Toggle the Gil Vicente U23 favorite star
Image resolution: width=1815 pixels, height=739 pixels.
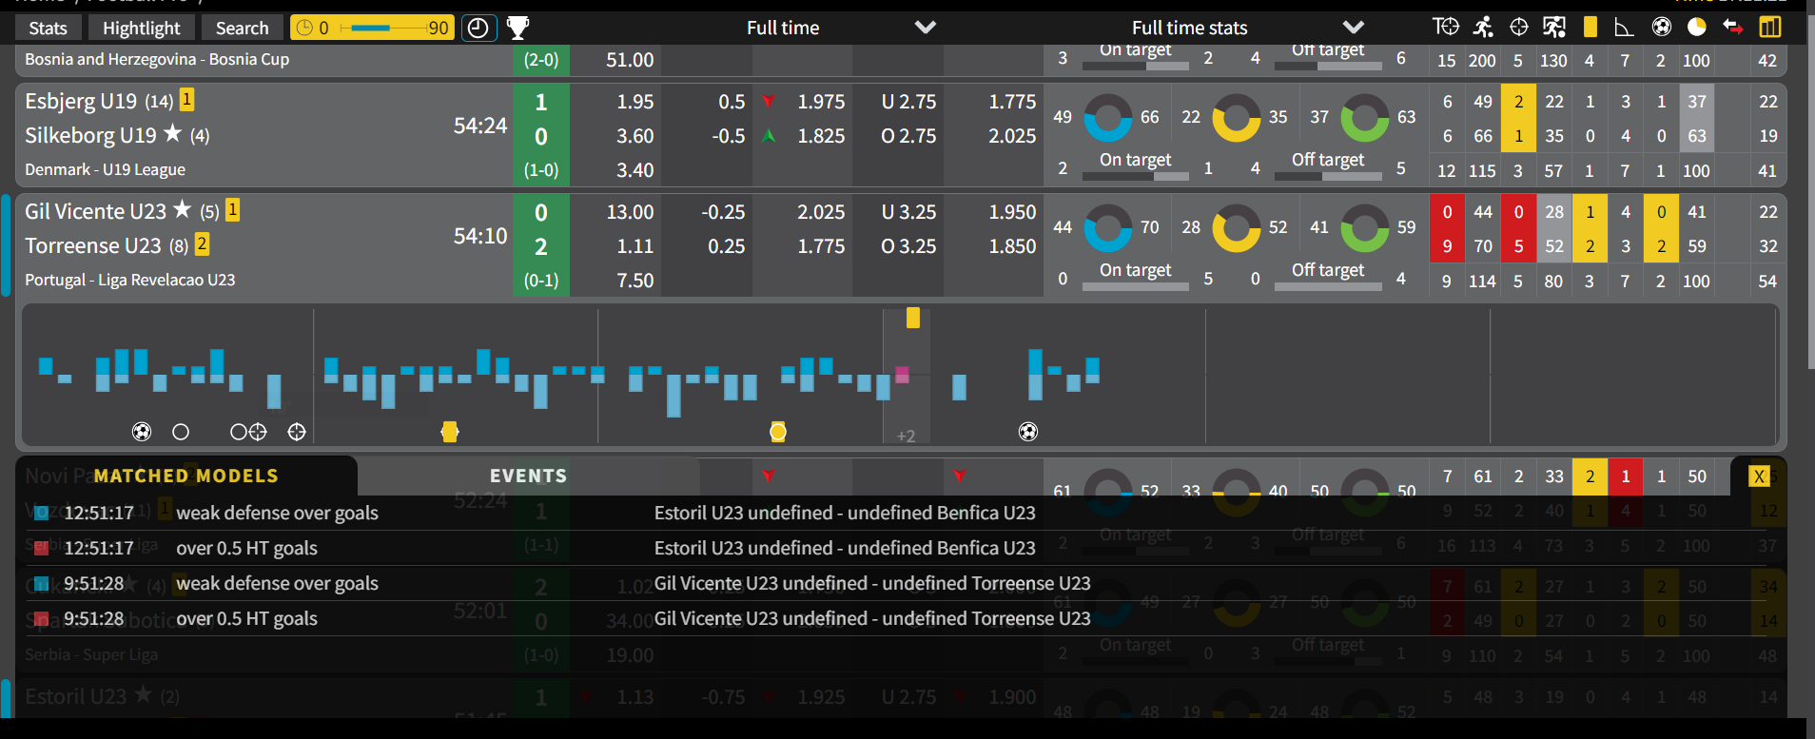point(182,209)
